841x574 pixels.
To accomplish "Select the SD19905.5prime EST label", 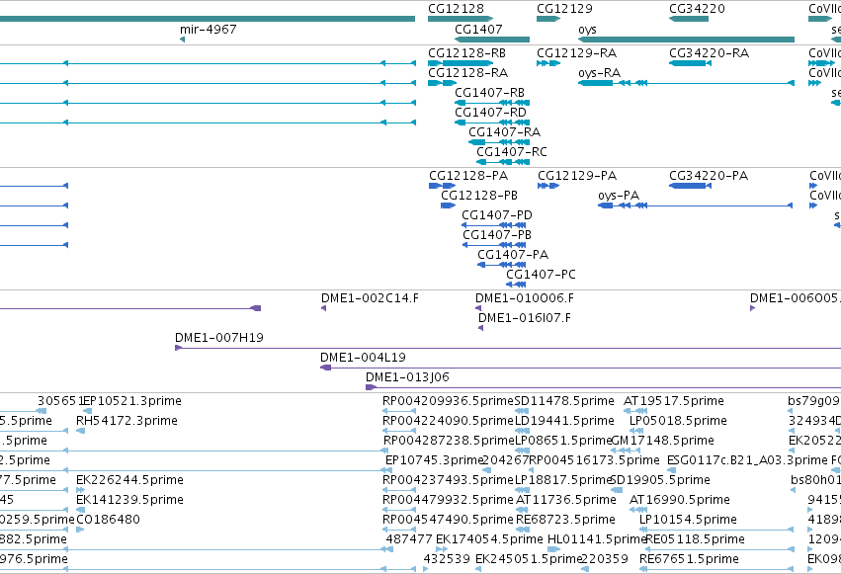I will [660, 480].
